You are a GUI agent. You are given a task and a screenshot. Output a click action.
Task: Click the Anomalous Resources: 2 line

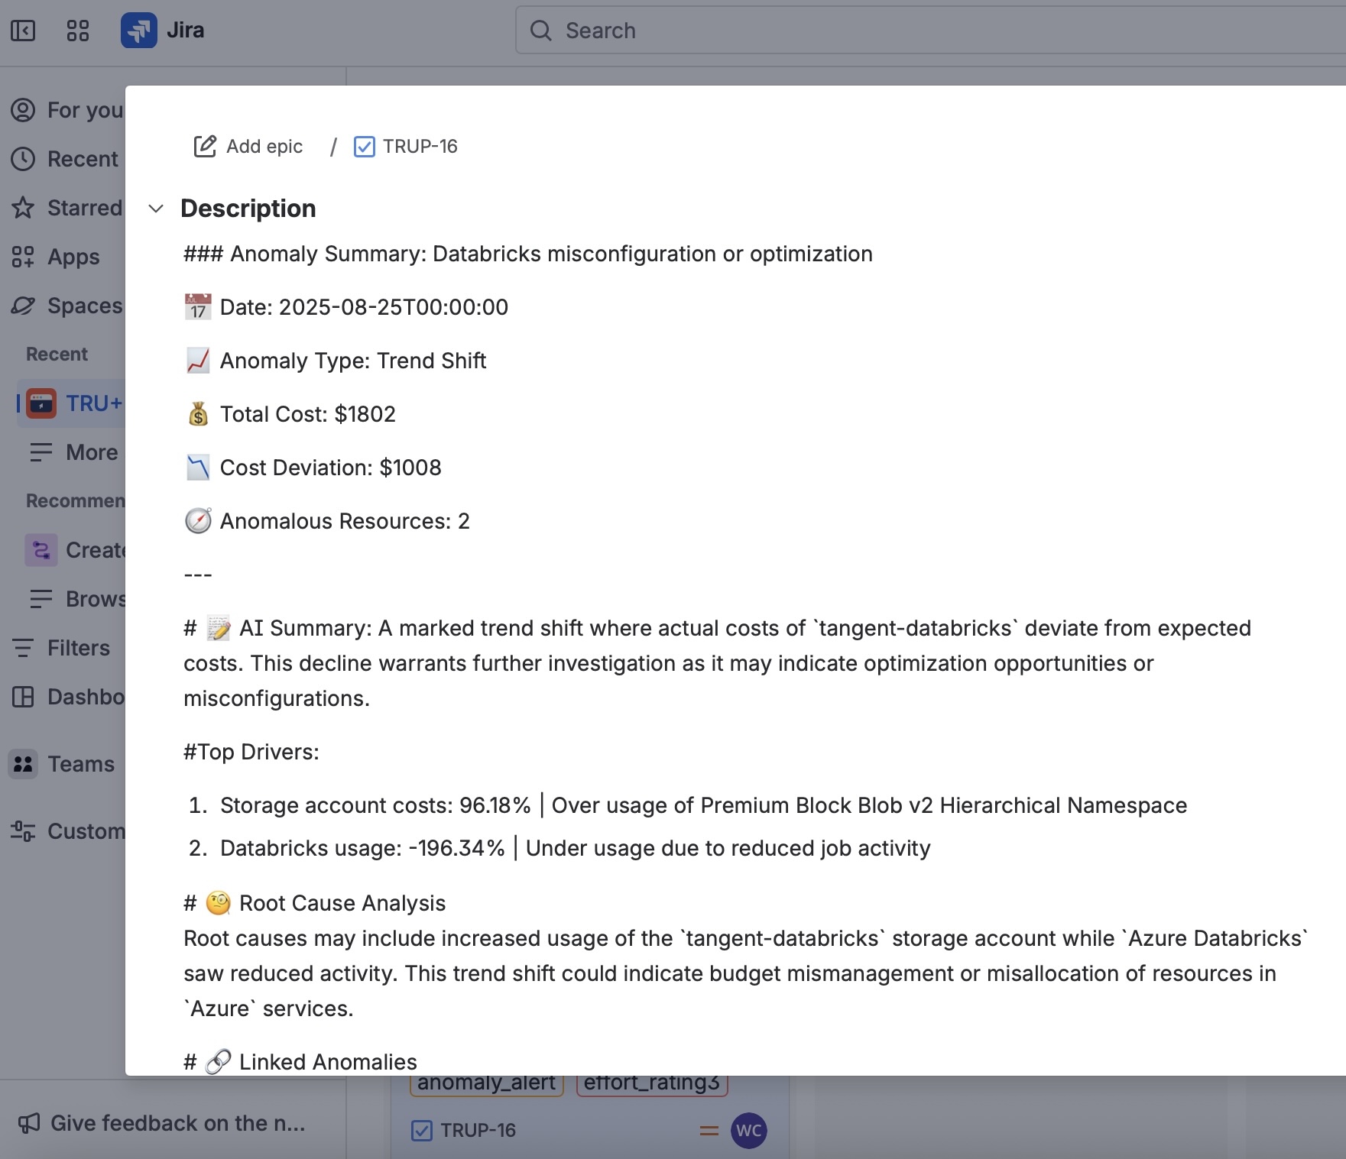[x=327, y=521]
